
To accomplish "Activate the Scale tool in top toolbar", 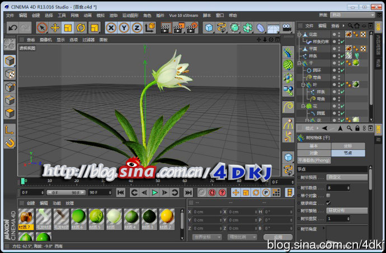I will [68, 27].
